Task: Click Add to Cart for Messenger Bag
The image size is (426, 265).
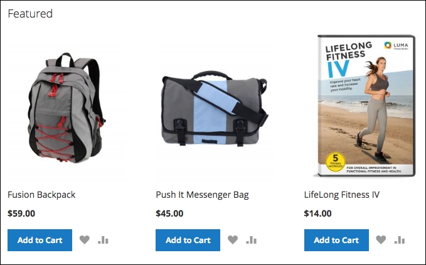Action: click(x=188, y=240)
